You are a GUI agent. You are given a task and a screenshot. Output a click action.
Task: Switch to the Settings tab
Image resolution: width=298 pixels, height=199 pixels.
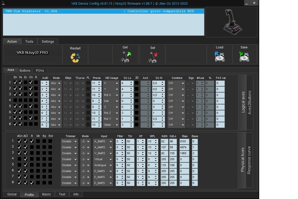coord(48,41)
